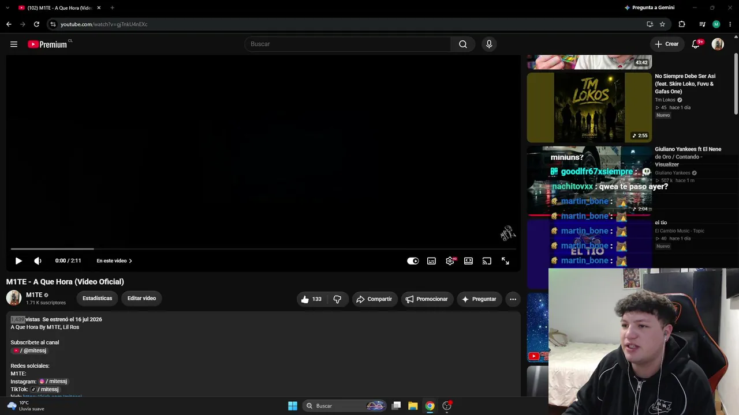Switch to theater mode

click(468, 261)
